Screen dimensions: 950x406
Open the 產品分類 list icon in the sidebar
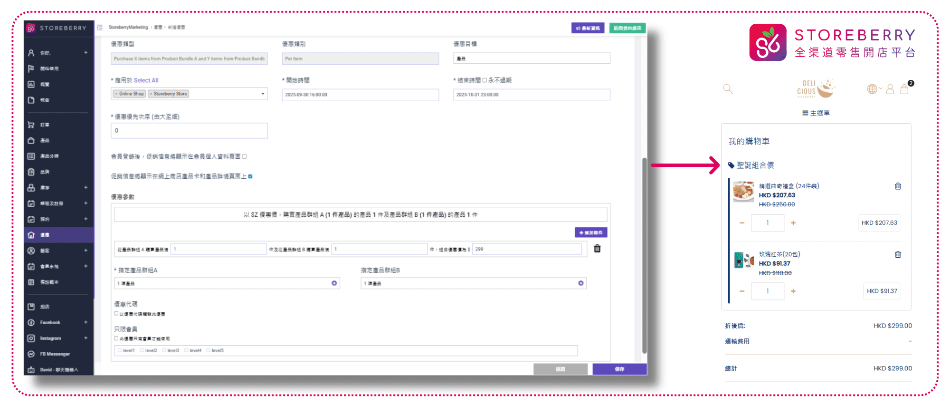pyautogui.click(x=31, y=156)
